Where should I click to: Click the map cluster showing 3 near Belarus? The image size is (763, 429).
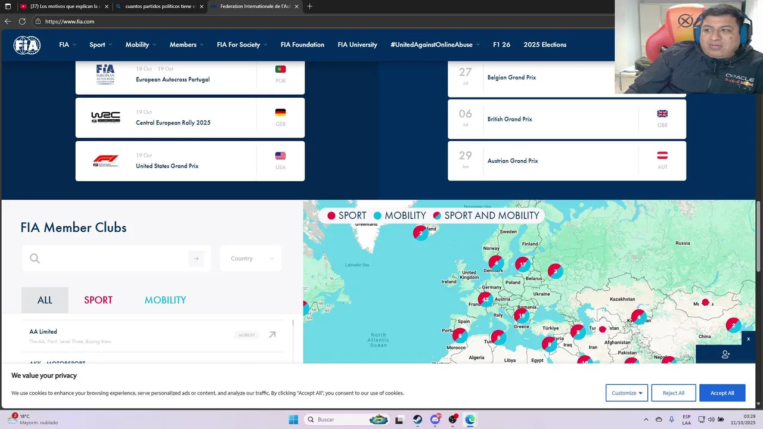coord(555,271)
